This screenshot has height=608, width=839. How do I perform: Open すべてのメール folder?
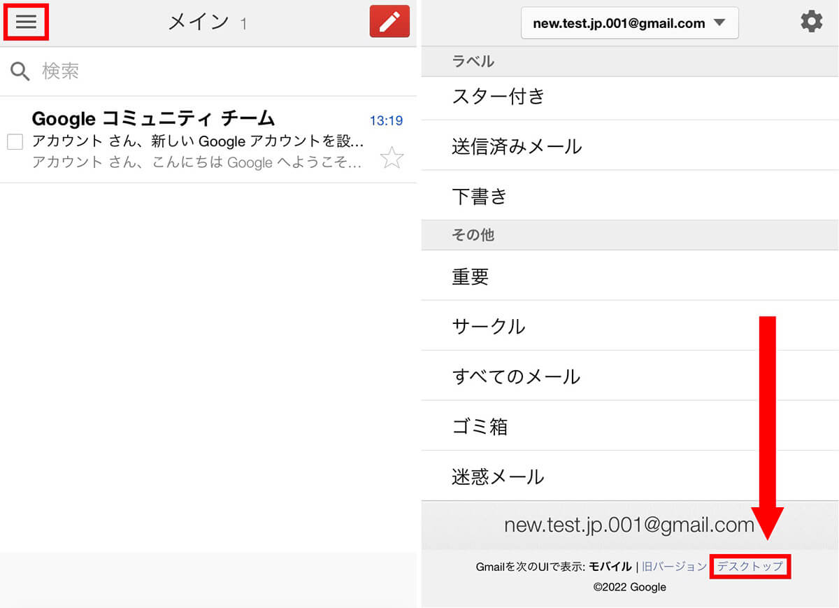629,376
